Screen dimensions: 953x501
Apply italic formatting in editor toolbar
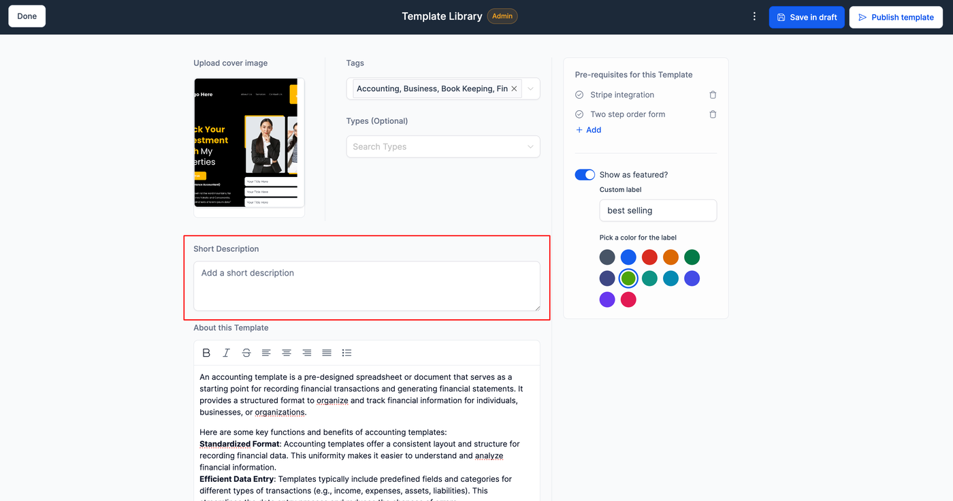pyautogui.click(x=226, y=353)
